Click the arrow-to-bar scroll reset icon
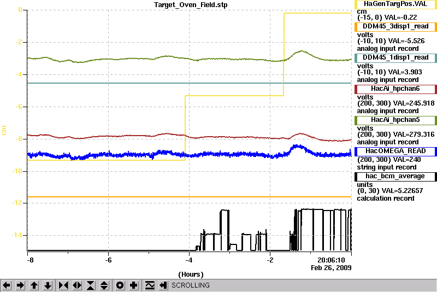 (163, 285)
